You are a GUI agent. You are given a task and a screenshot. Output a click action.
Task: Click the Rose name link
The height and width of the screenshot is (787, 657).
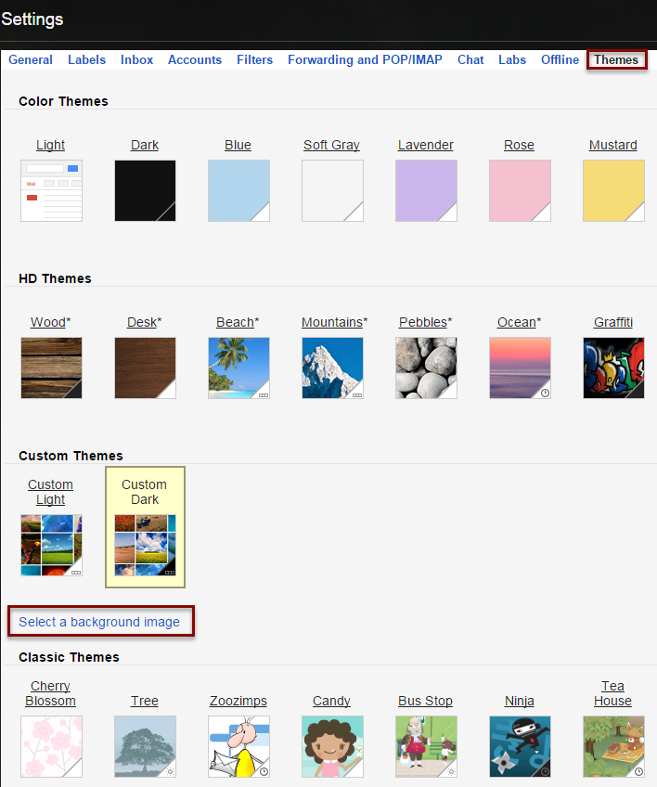[519, 145]
